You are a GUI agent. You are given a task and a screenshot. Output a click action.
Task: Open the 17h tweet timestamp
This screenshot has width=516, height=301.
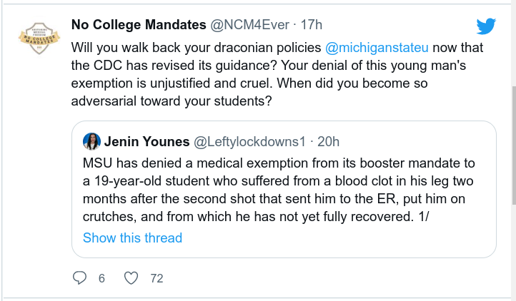(x=311, y=25)
